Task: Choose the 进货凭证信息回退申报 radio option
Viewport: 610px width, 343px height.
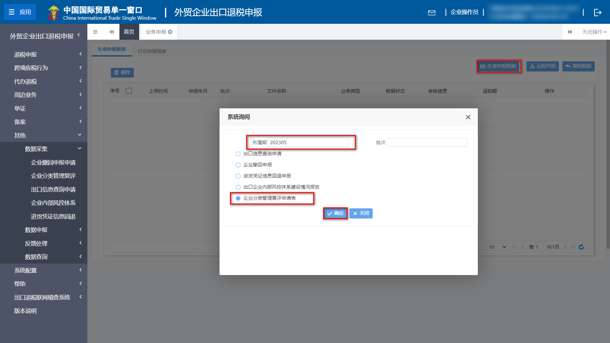Action: (238, 176)
